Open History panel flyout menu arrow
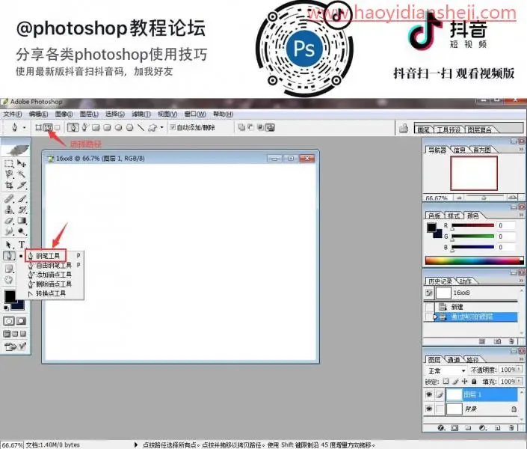The image size is (527, 449). click(x=521, y=280)
